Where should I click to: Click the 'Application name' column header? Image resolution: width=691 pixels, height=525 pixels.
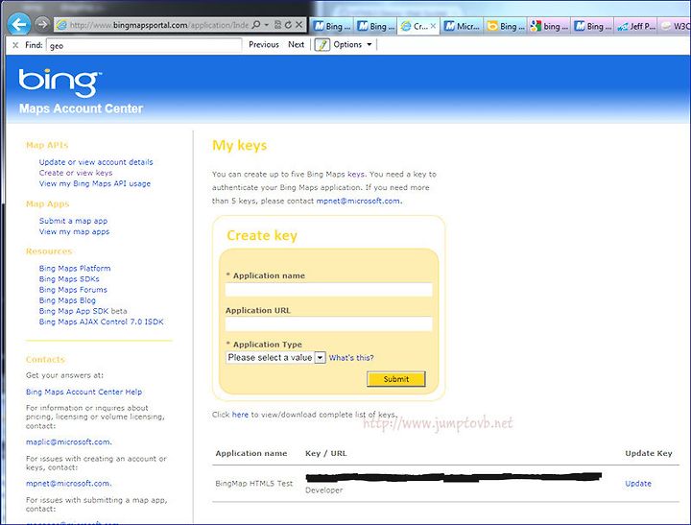click(251, 453)
